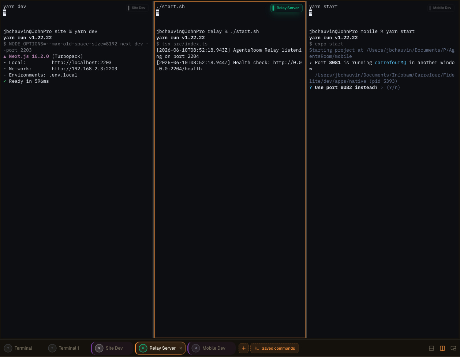This screenshot has width=460, height=357.
Task: Open the http://192.168.2.3:2203 network URL
Action: 85,69
